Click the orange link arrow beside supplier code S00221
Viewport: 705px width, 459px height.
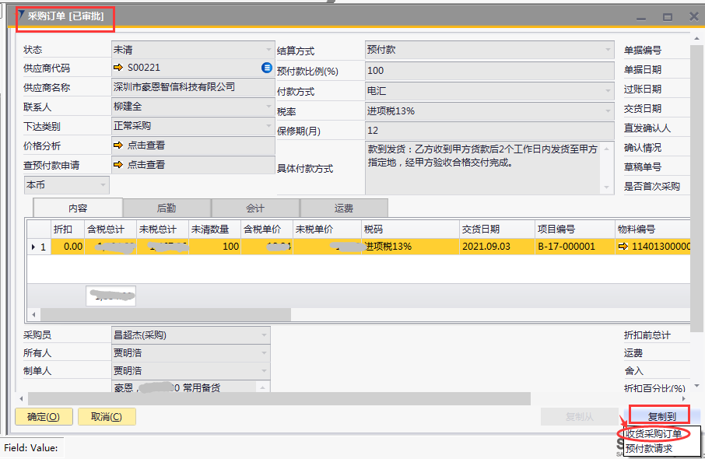click(x=118, y=68)
